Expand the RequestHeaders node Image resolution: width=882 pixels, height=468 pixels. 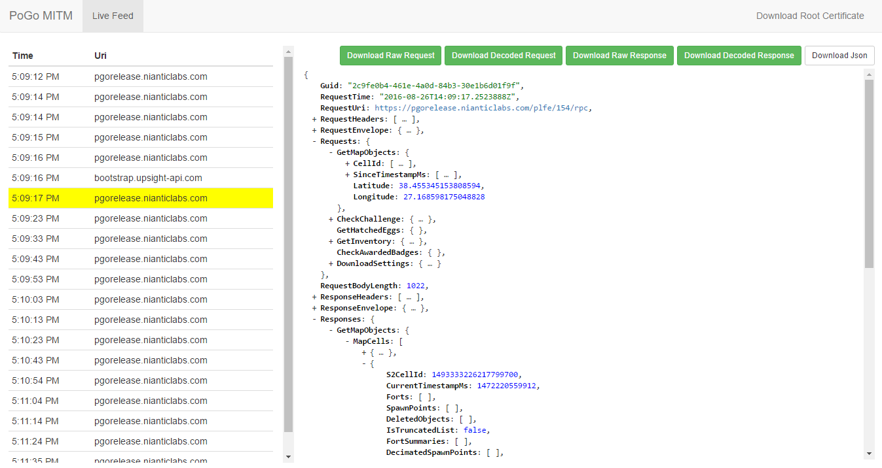pyautogui.click(x=314, y=119)
